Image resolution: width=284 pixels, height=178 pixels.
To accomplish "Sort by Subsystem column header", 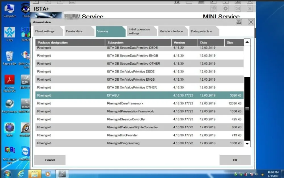I will [x=138, y=43].
